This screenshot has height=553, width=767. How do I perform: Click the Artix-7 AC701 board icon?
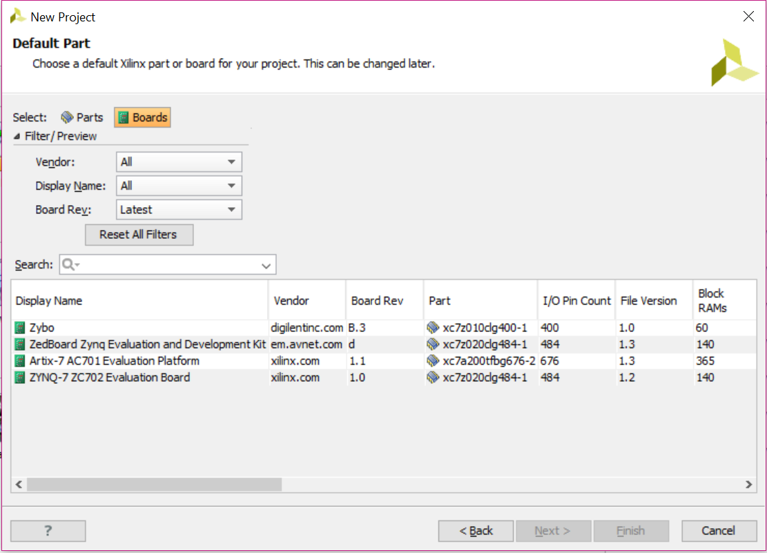20,360
